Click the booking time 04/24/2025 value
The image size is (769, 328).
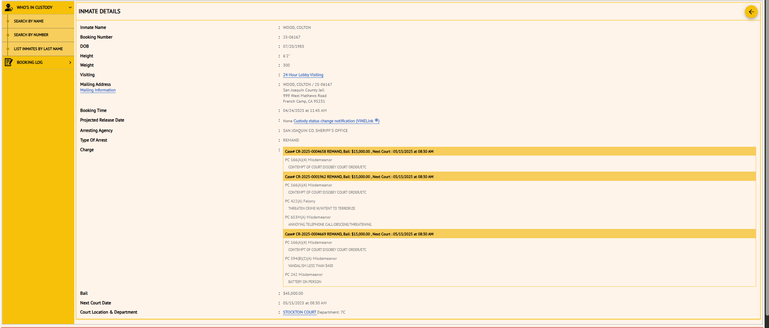[305, 111]
